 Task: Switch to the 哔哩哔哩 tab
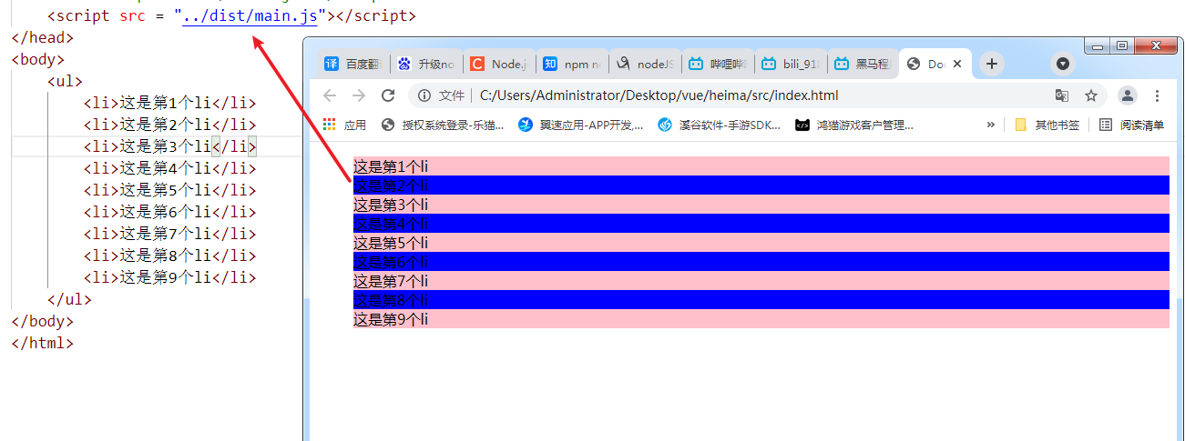click(x=718, y=64)
